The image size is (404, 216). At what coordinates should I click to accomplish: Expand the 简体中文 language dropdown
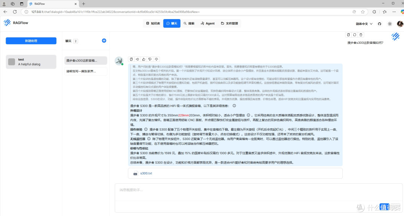pyautogui.click(x=364, y=24)
